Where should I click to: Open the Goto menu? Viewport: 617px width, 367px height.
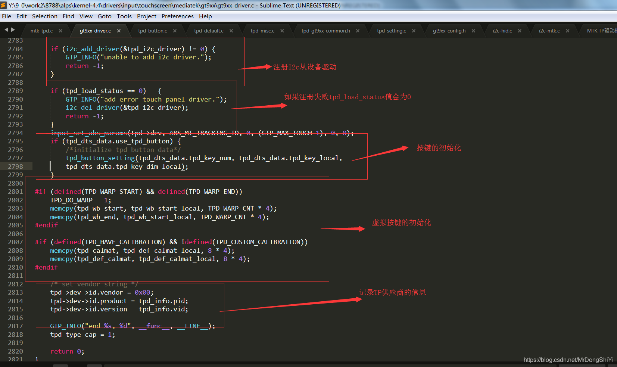pyautogui.click(x=105, y=16)
